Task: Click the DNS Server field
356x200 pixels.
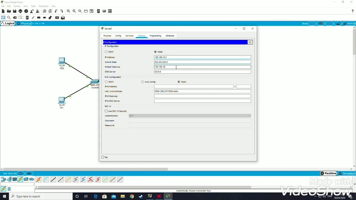Action: (202, 72)
